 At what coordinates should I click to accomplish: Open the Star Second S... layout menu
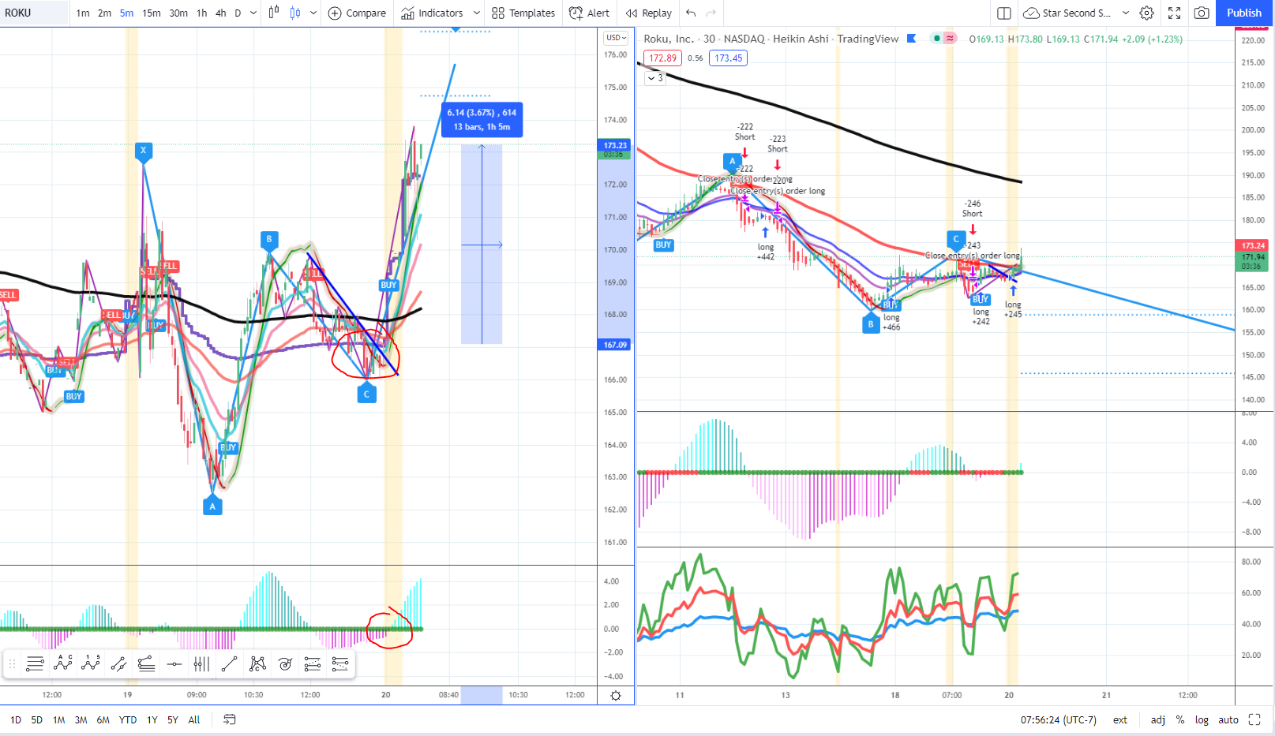[x=1067, y=13]
